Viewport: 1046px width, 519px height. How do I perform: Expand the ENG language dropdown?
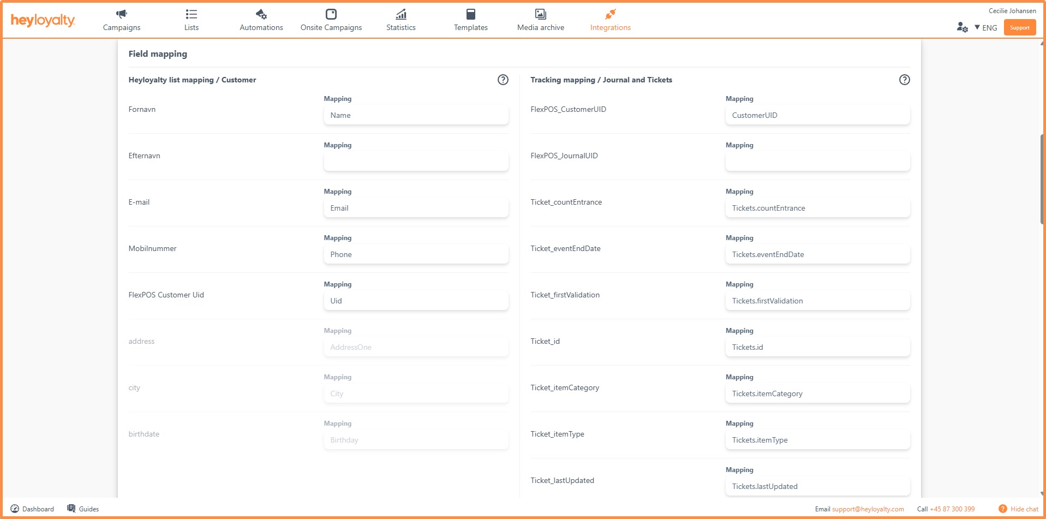986,27
